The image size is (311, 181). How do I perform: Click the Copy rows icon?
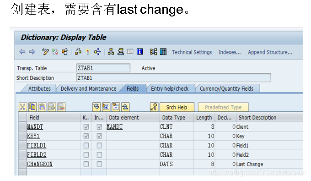32,107
